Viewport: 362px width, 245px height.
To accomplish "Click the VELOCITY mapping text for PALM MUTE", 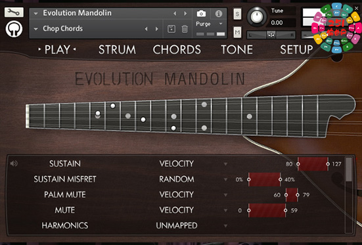I will (x=177, y=194).
